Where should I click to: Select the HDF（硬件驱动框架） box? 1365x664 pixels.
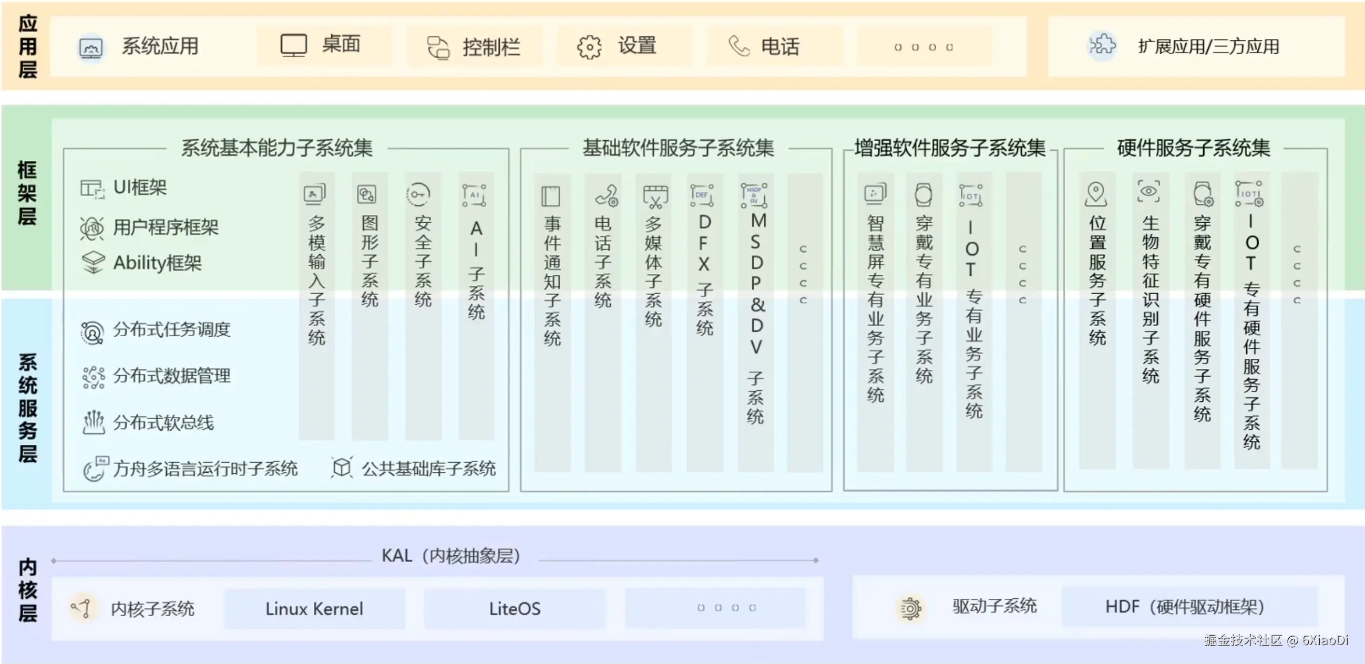click(1189, 607)
